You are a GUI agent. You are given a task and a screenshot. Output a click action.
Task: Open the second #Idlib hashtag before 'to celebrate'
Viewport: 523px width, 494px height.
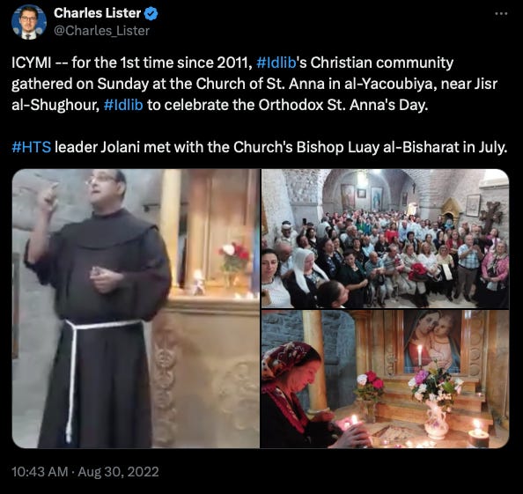click(x=123, y=105)
